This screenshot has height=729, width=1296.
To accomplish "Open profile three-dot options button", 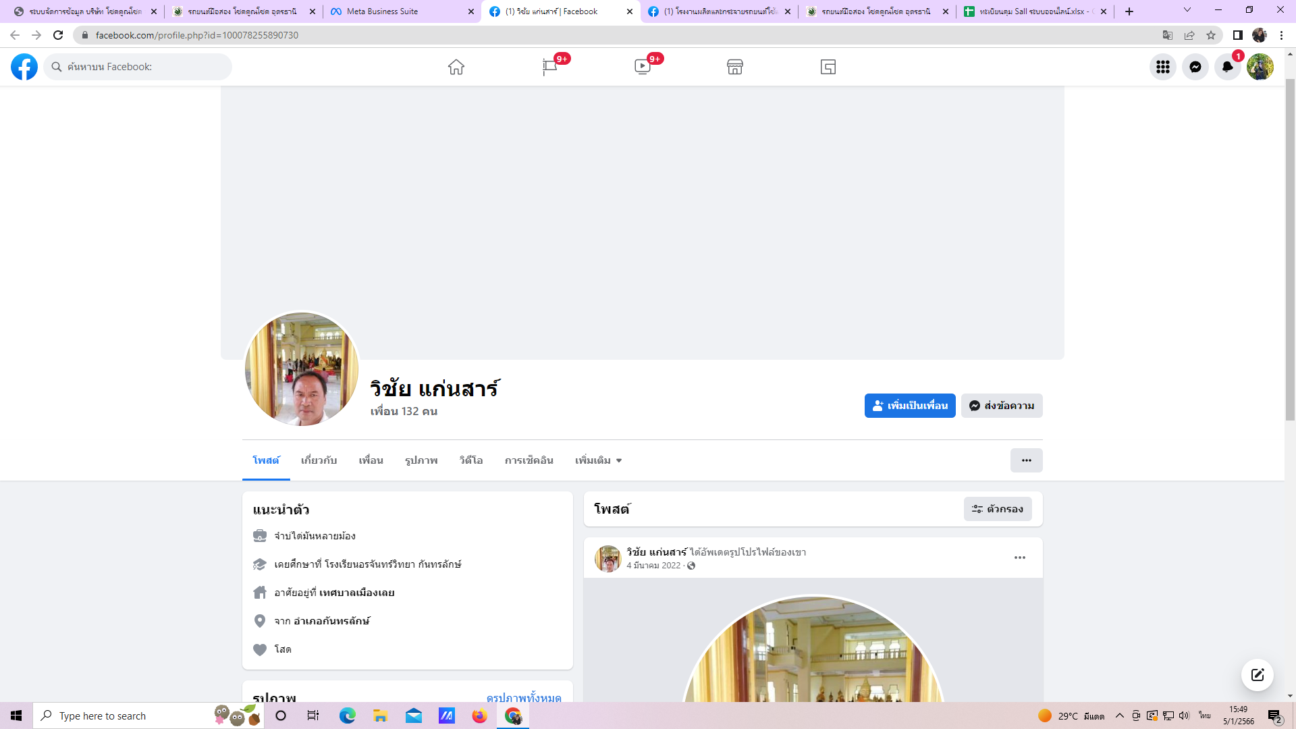I will [1026, 460].
